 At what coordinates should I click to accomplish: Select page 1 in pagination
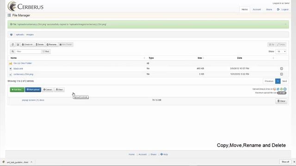coord(277,81)
